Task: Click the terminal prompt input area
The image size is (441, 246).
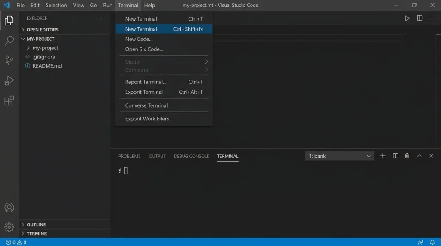Action: click(126, 170)
